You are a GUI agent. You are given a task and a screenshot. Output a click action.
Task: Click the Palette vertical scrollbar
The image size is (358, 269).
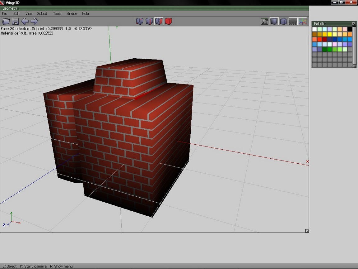355,45
